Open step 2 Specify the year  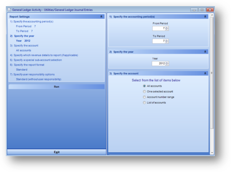(x=22, y=36)
